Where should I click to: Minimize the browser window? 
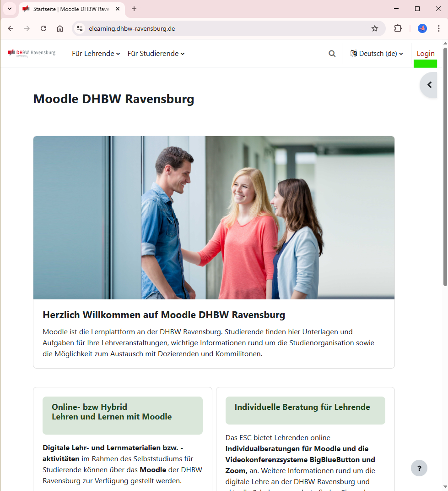coord(396,9)
